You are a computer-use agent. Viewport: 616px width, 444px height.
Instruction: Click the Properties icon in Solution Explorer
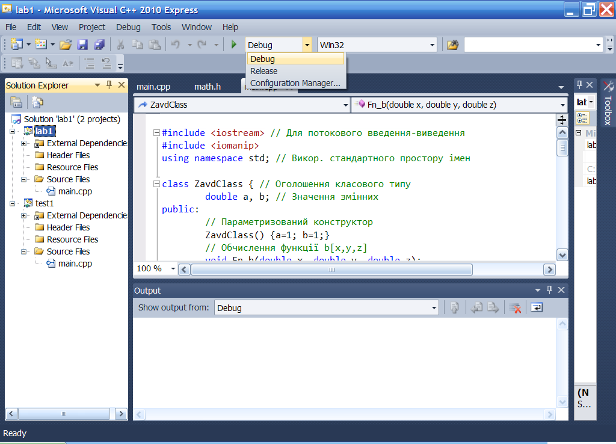16,102
